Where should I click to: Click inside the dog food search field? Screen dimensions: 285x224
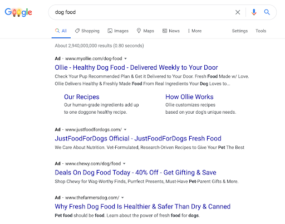coord(141,12)
